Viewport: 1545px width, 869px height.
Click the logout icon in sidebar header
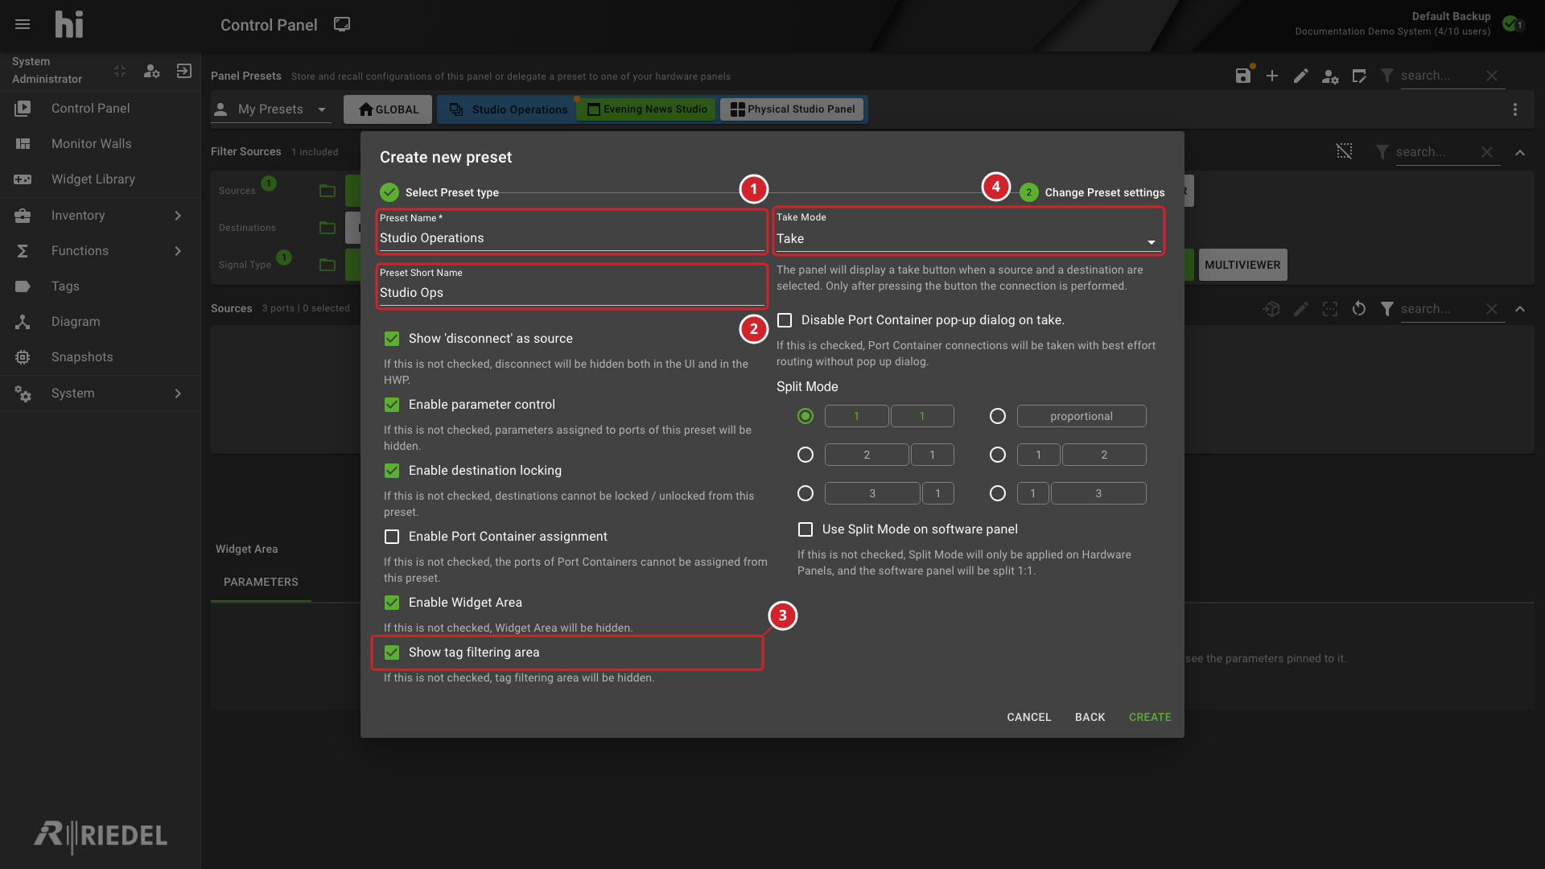point(183,71)
